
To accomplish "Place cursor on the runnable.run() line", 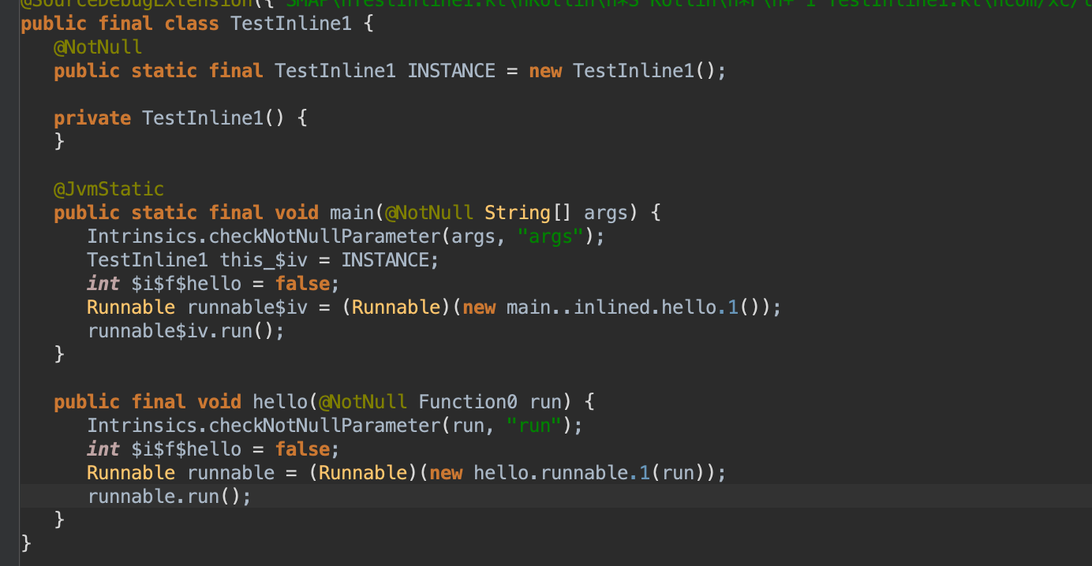I will [168, 497].
